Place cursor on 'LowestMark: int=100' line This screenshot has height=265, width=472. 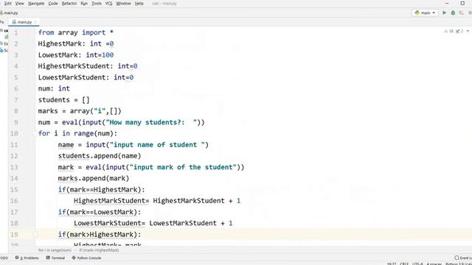pos(75,55)
